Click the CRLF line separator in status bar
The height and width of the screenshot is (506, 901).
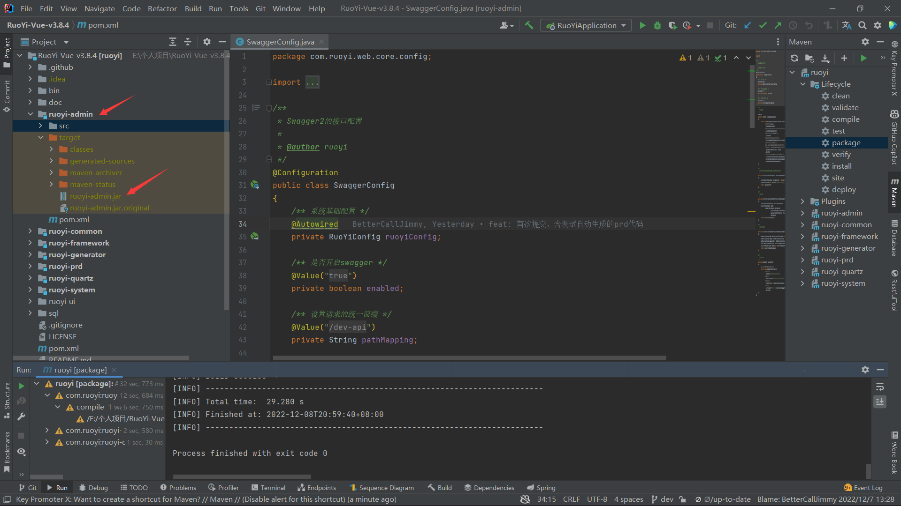571,499
